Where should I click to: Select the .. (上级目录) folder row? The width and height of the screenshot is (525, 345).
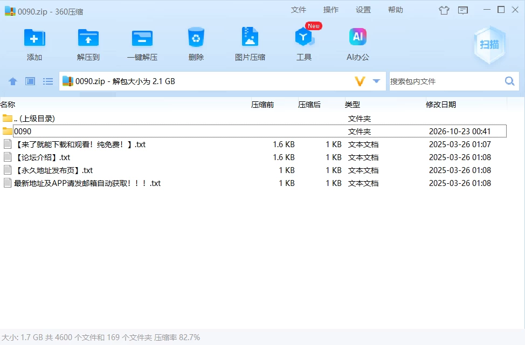tap(253, 119)
